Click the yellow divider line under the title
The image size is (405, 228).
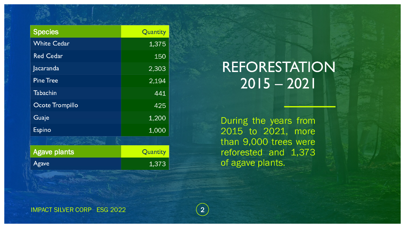pyautogui.click(x=310, y=106)
